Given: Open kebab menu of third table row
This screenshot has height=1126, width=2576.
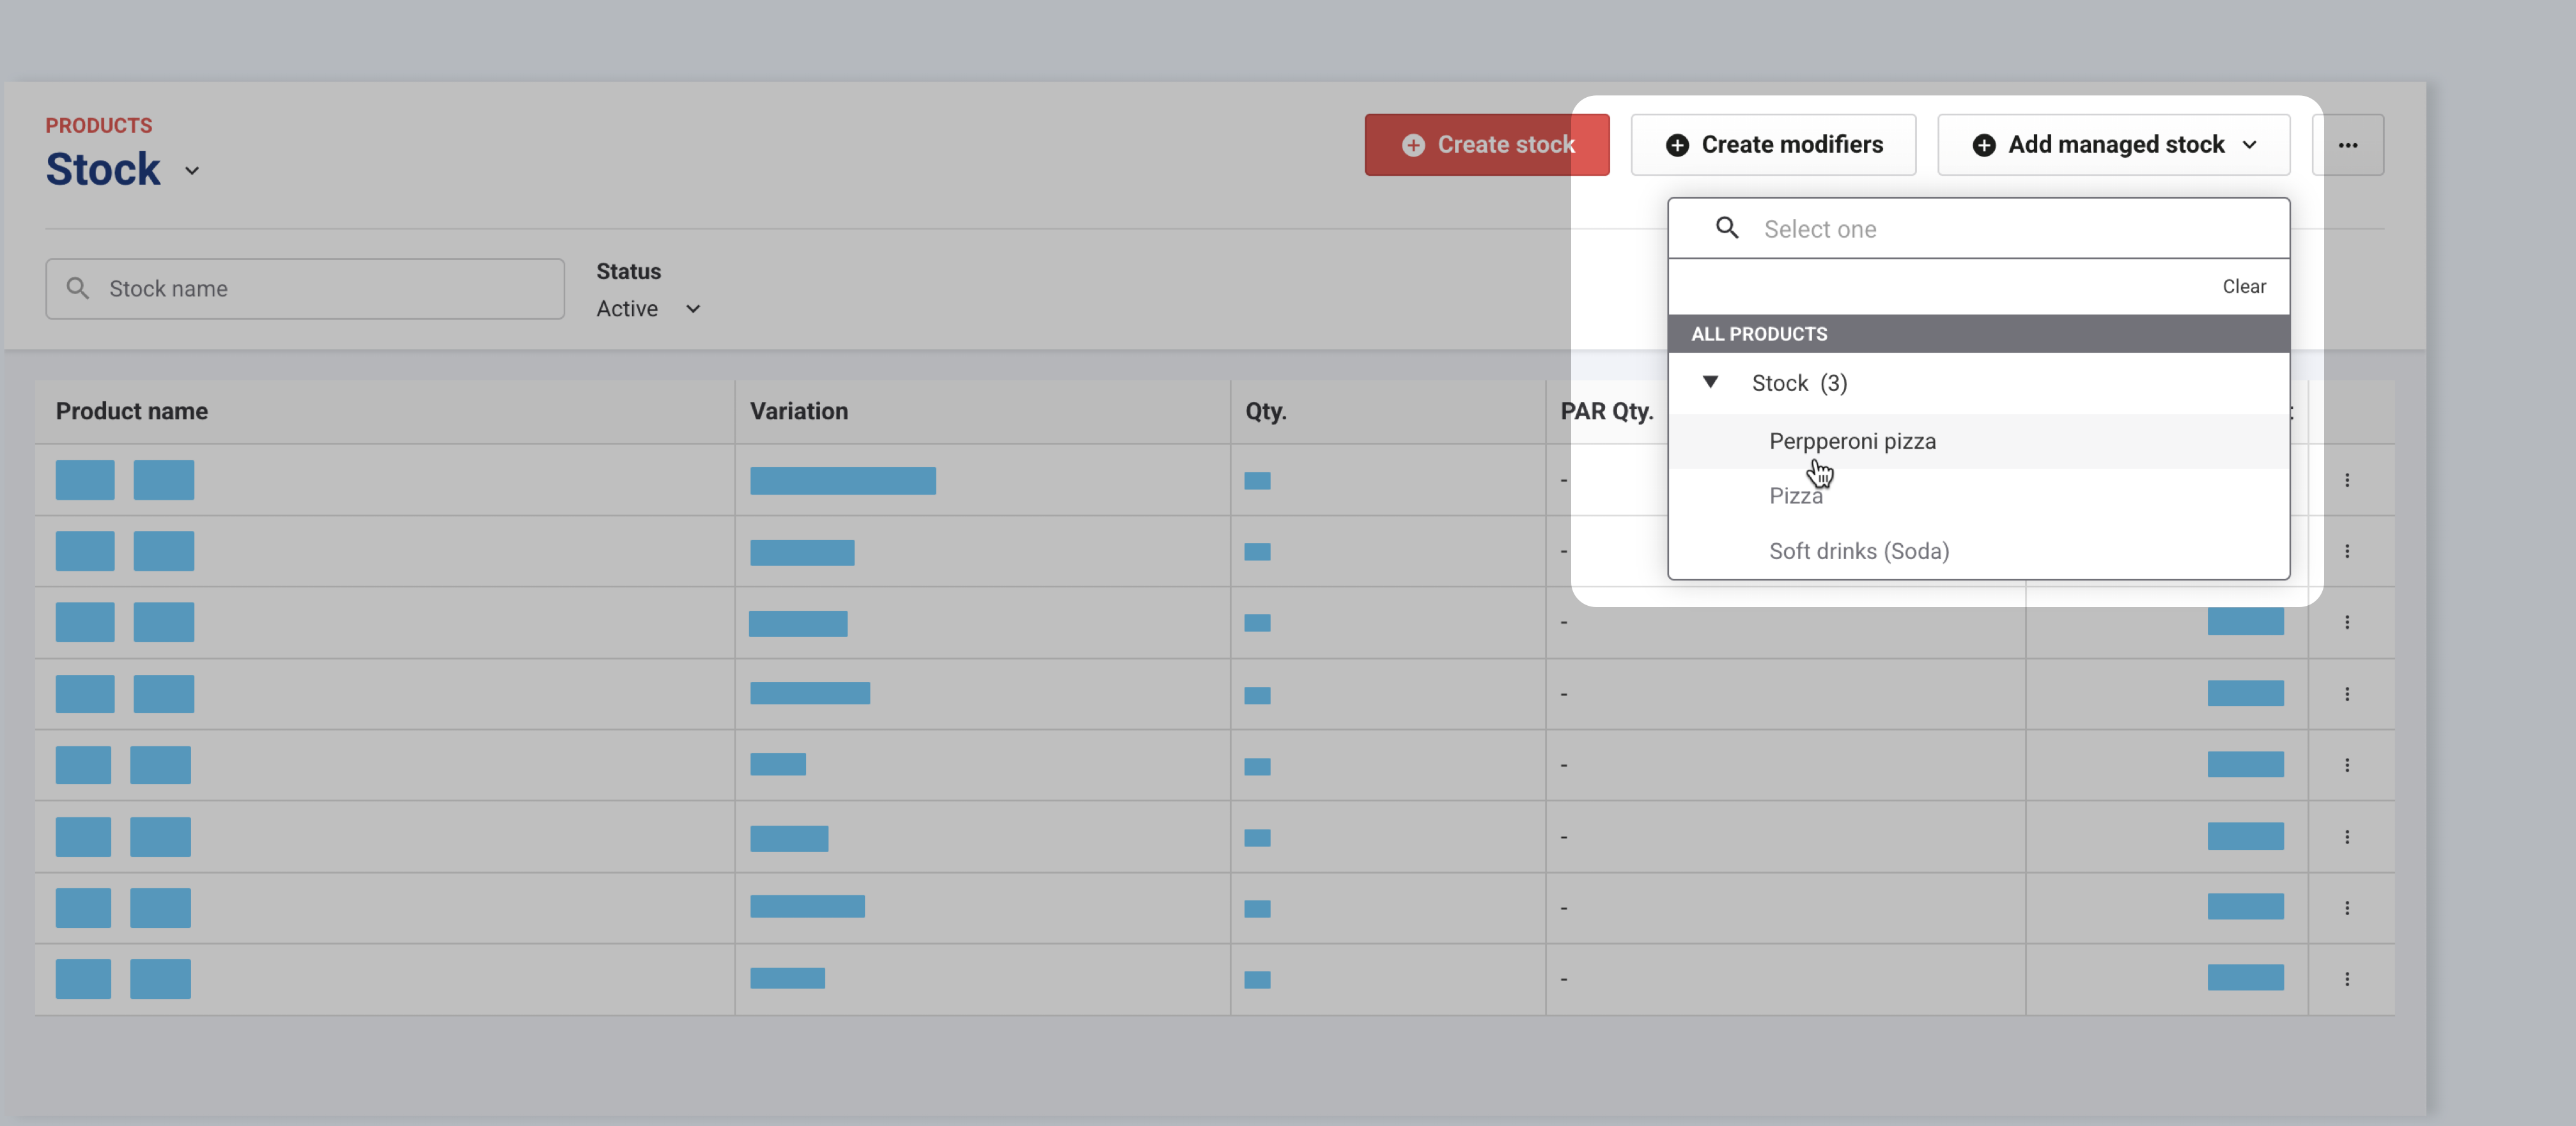Looking at the screenshot, I should [x=2346, y=622].
